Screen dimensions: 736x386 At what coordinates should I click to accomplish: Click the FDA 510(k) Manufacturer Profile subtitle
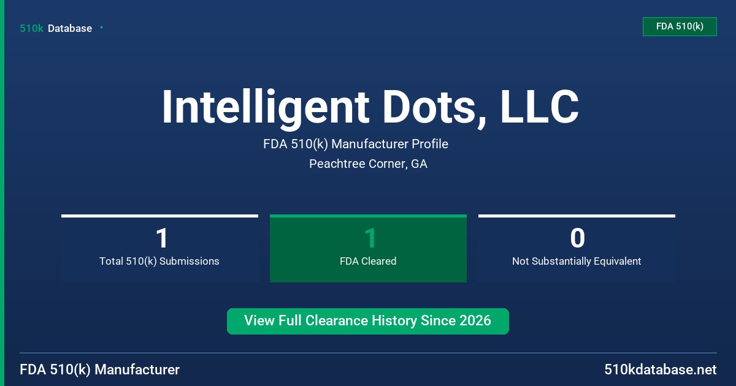pos(356,145)
